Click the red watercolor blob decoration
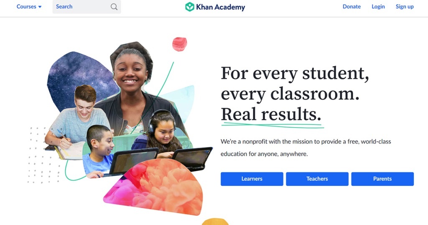The image size is (428, 225). [x=180, y=44]
